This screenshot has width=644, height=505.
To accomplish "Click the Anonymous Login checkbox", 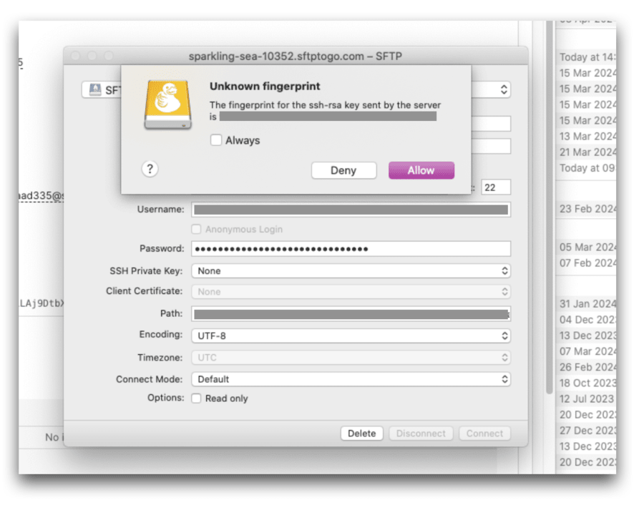I will pos(196,230).
